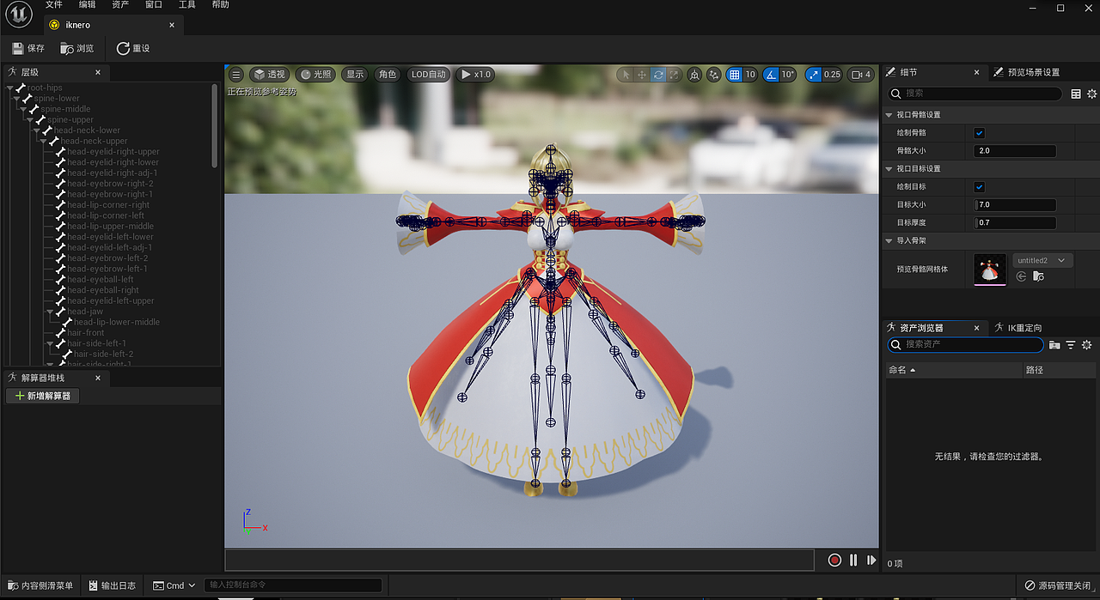Click the preview skeletal mesh thumbnail
1100x600 pixels.
[x=990, y=270]
